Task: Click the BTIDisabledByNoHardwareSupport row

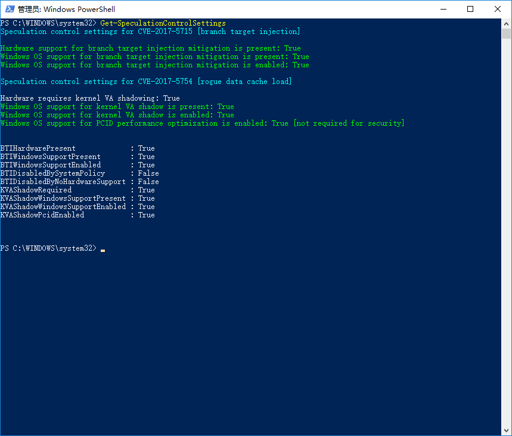Action: pyautogui.click(x=80, y=182)
